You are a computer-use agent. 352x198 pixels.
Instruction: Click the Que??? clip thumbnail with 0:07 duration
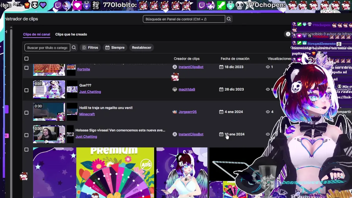tap(49, 89)
